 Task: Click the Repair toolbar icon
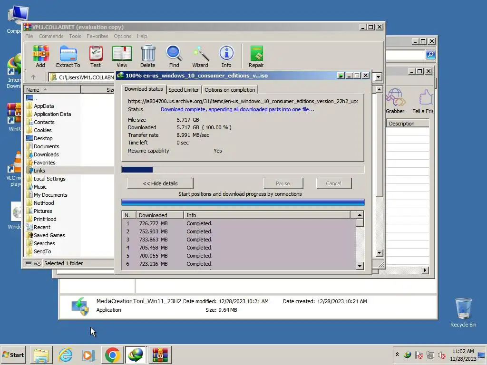tap(256, 56)
